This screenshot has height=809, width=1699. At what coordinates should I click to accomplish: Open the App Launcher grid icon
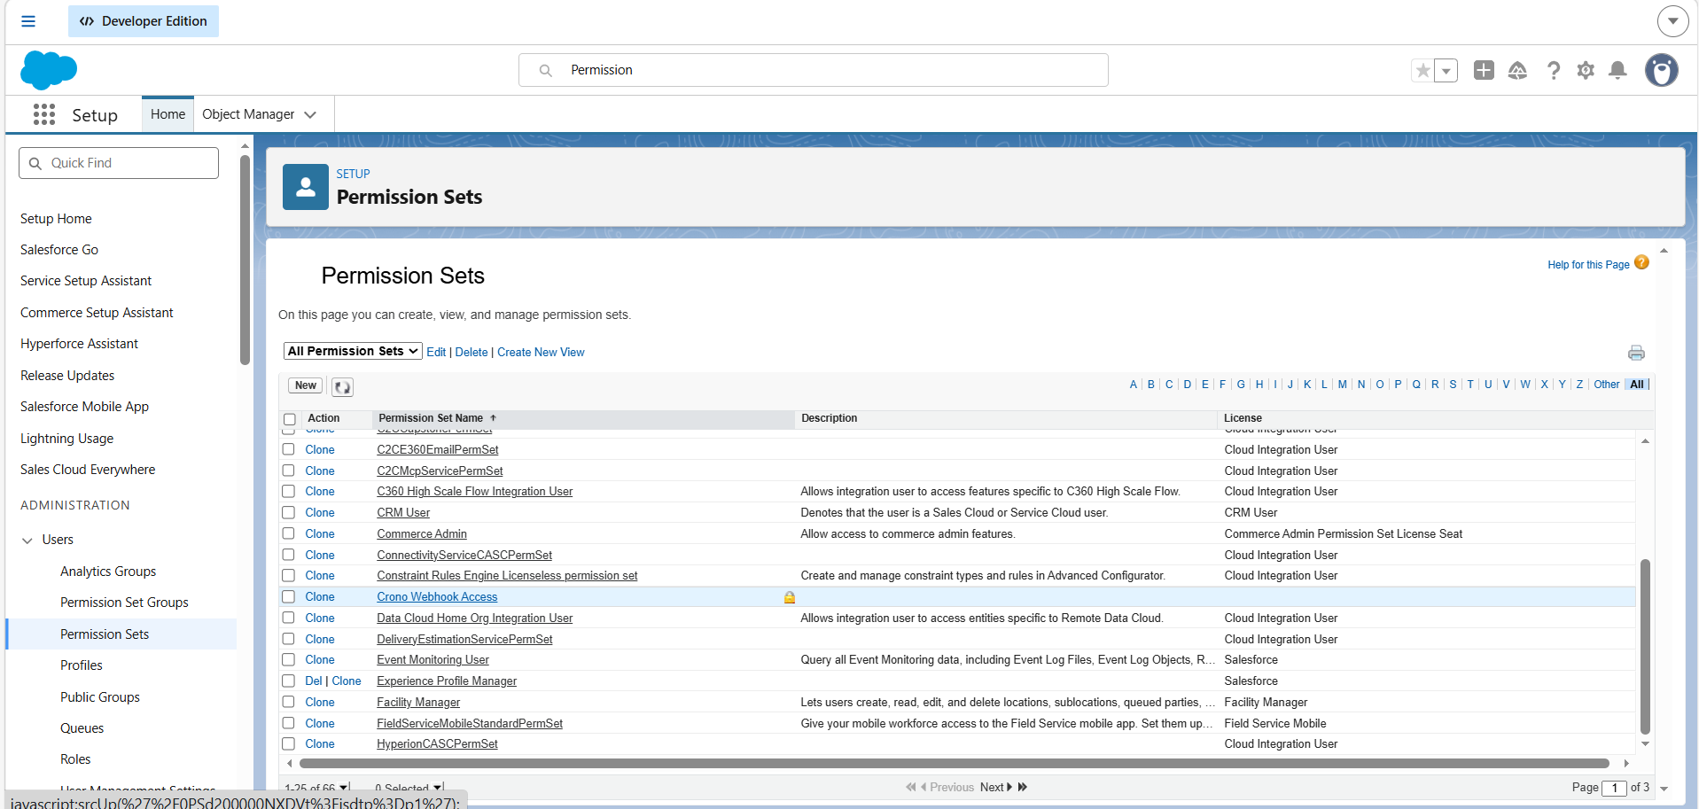click(x=43, y=114)
